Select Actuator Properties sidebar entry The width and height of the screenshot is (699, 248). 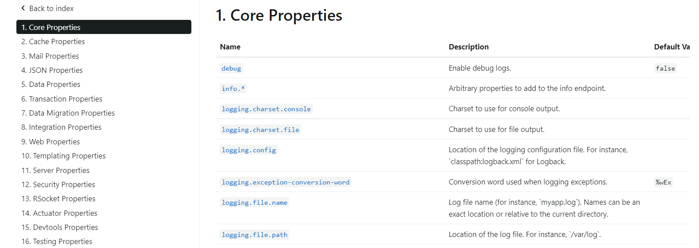pos(59,213)
